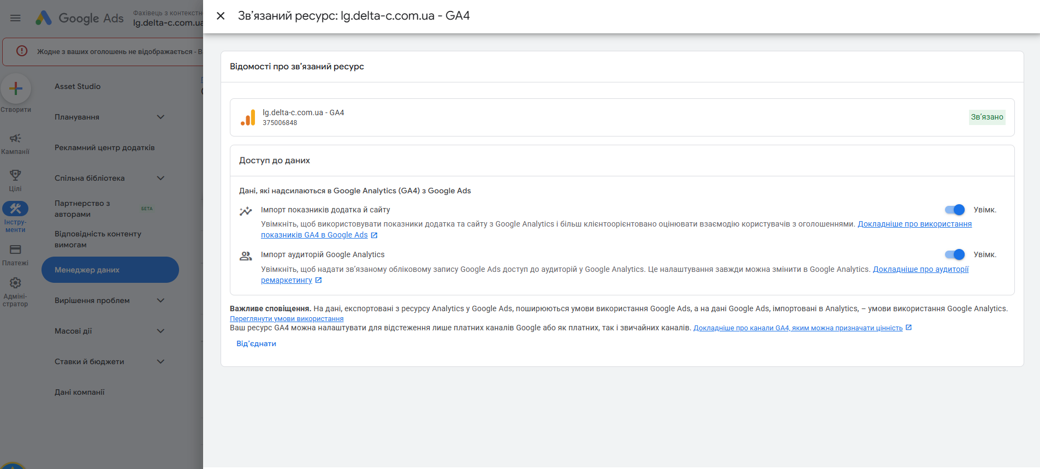Disable app and site metrics import toggle
1040x469 pixels.
tap(954, 210)
